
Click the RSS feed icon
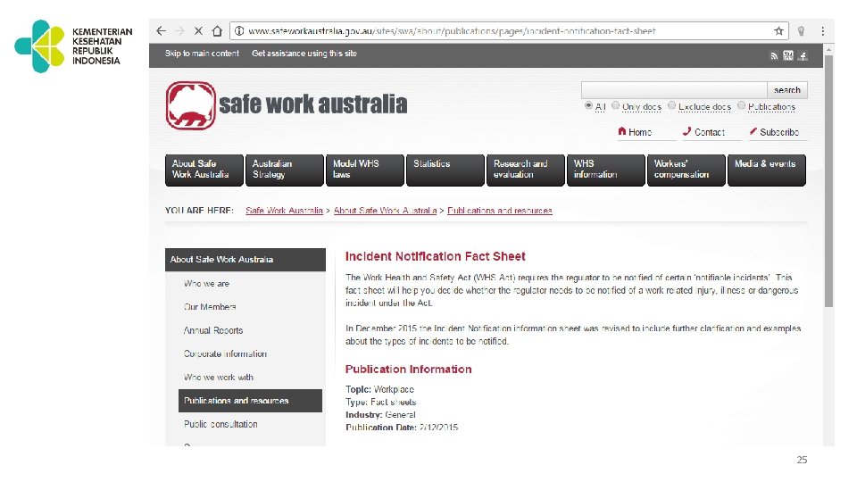(774, 55)
